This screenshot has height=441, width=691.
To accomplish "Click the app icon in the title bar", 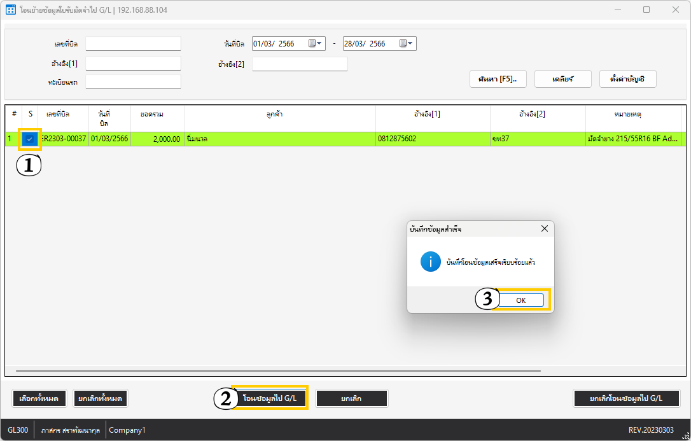I will [x=10, y=10].
